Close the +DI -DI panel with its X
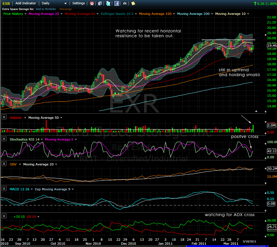The height and width of the screenshot is (247, 277). click(x=4, y=216)
